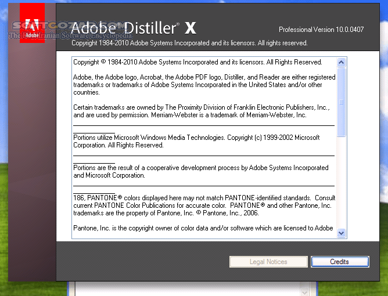Click the red Adobe logo
Screen dimensions: 388x296
32,23
